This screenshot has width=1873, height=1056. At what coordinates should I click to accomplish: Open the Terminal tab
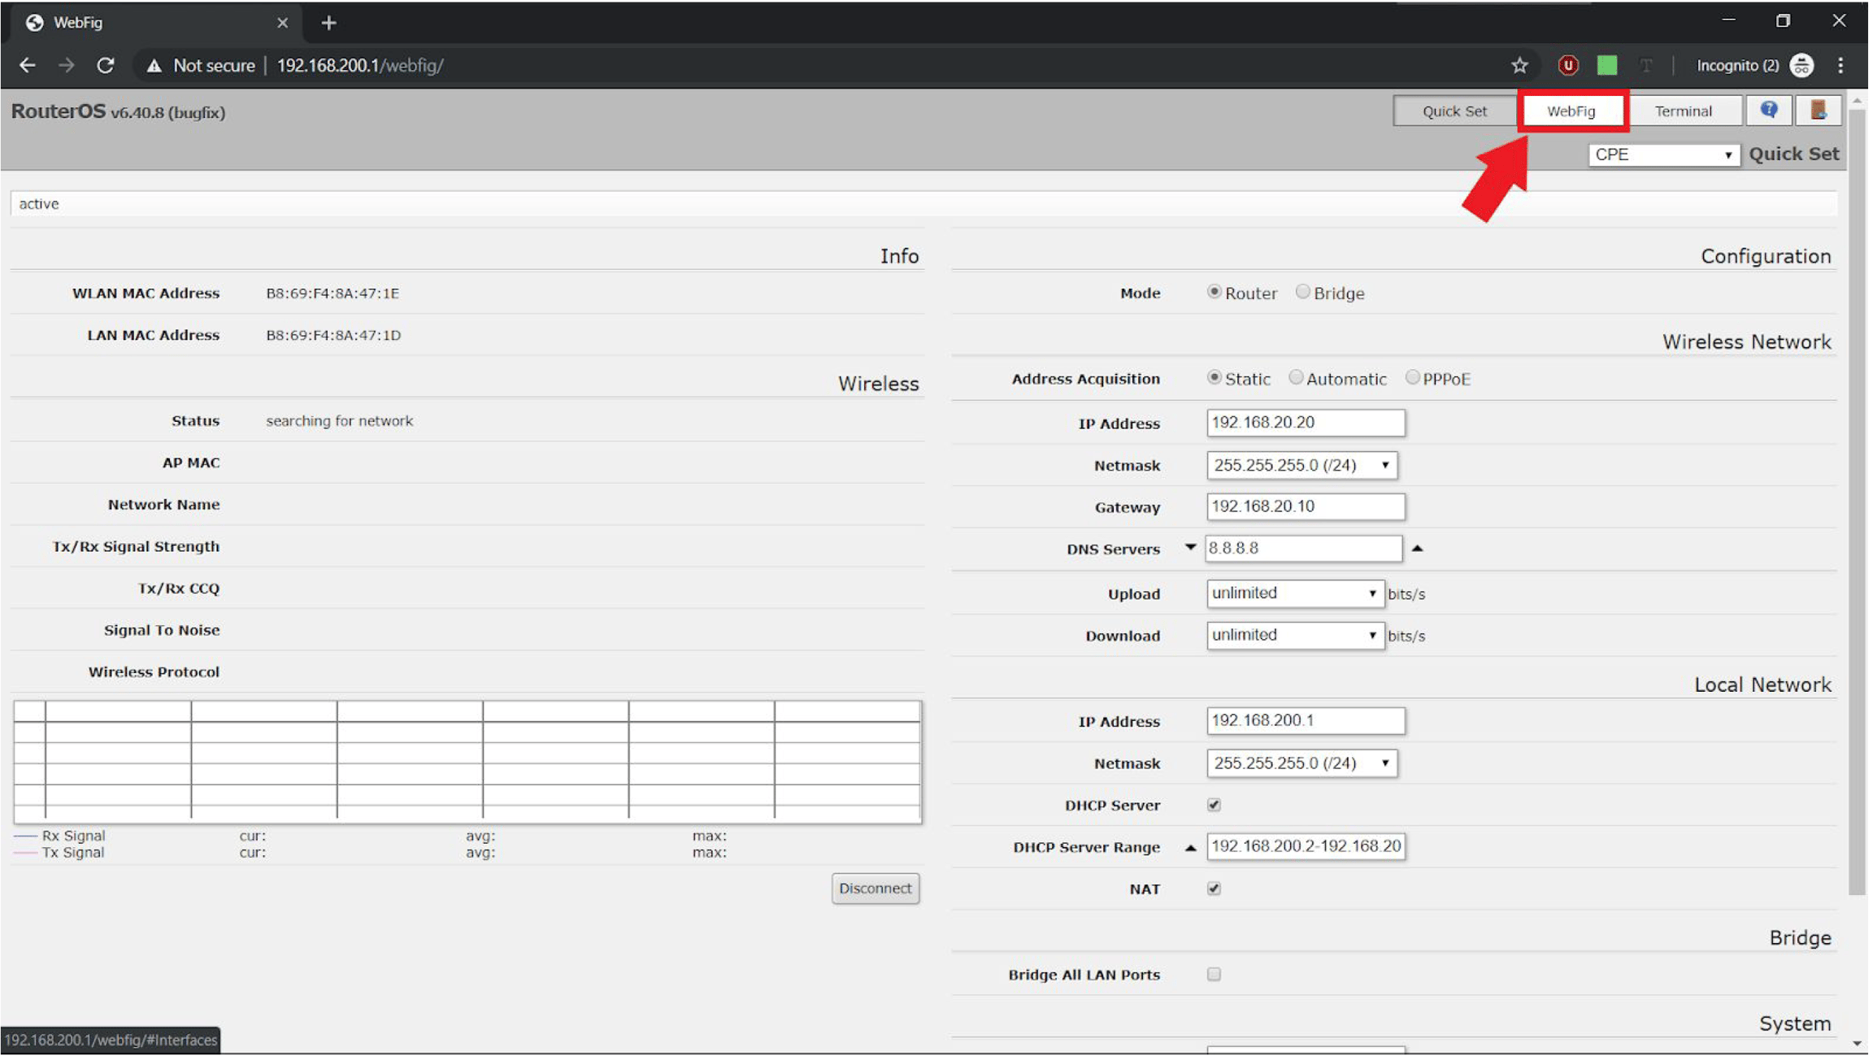coord(1683,111)
